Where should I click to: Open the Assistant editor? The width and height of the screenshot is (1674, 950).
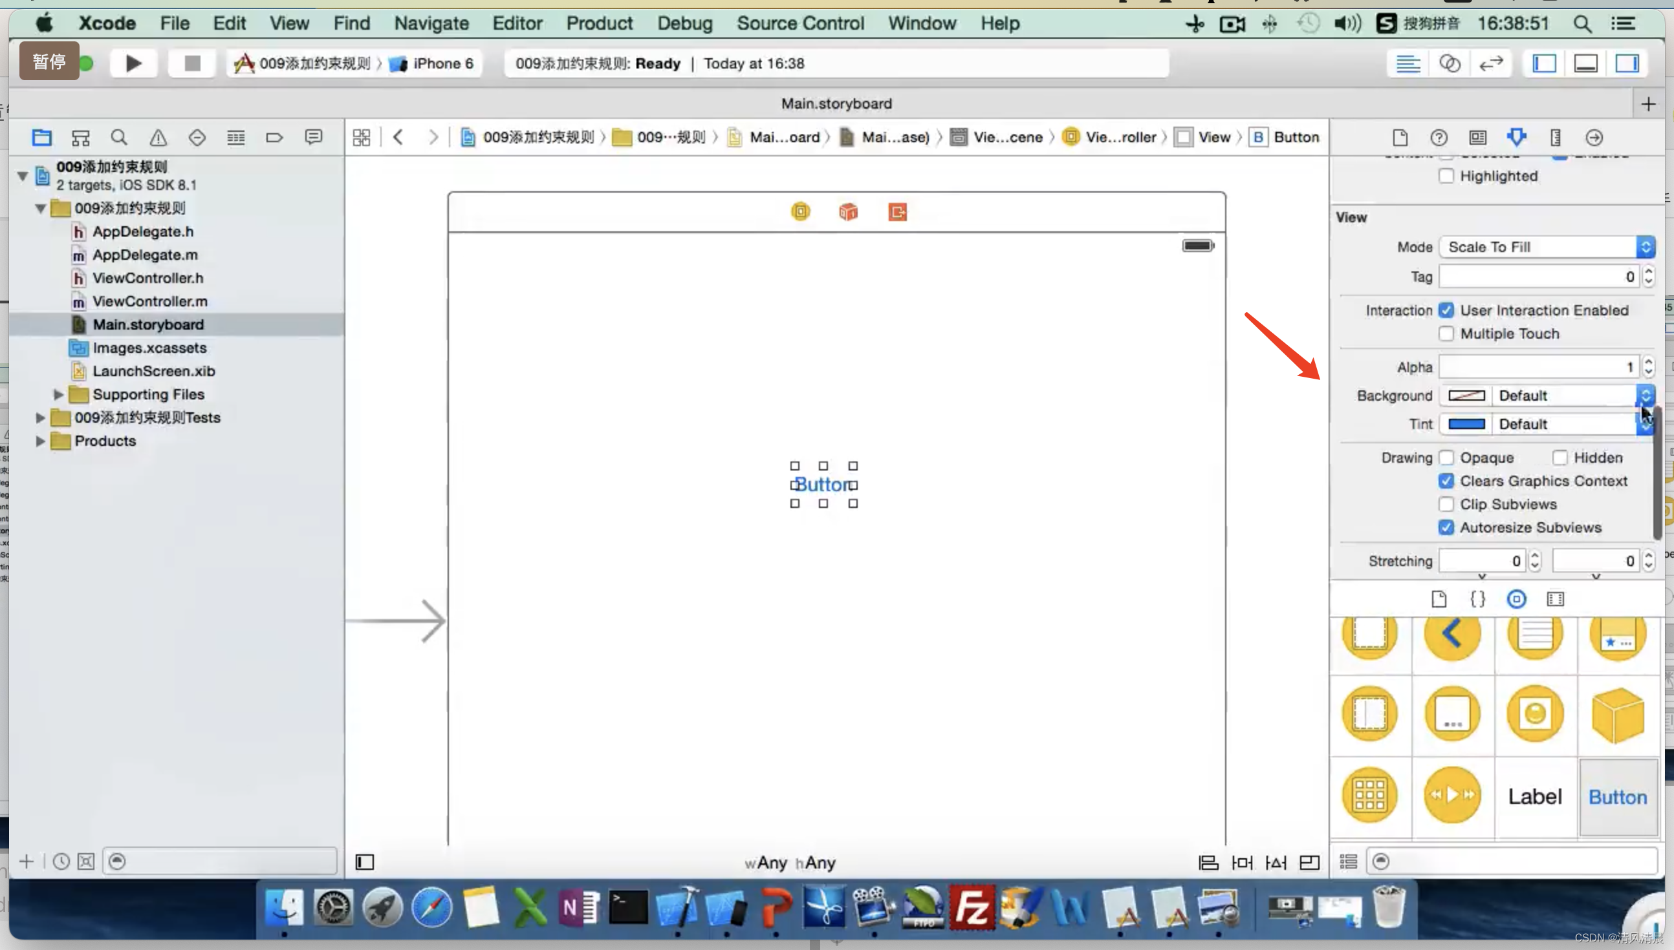pyautogui.click(x=1450, y=63)
